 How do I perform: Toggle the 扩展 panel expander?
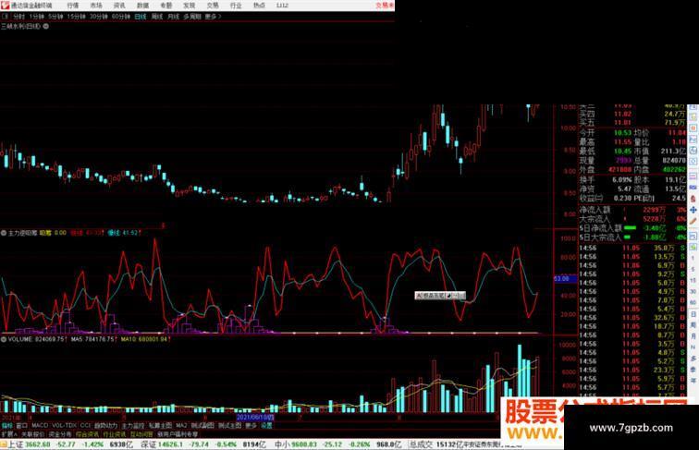(x=9, y=434)
